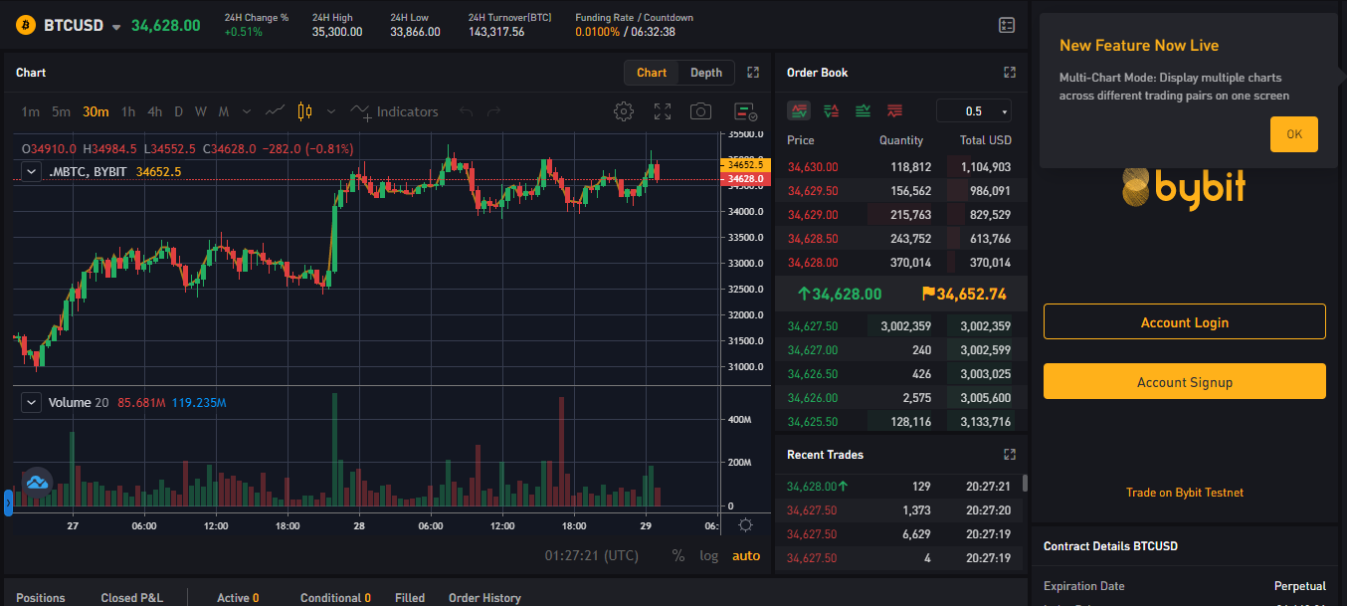Toggle percentage scale on chart
1347x606 pixels.
point(678,556)
